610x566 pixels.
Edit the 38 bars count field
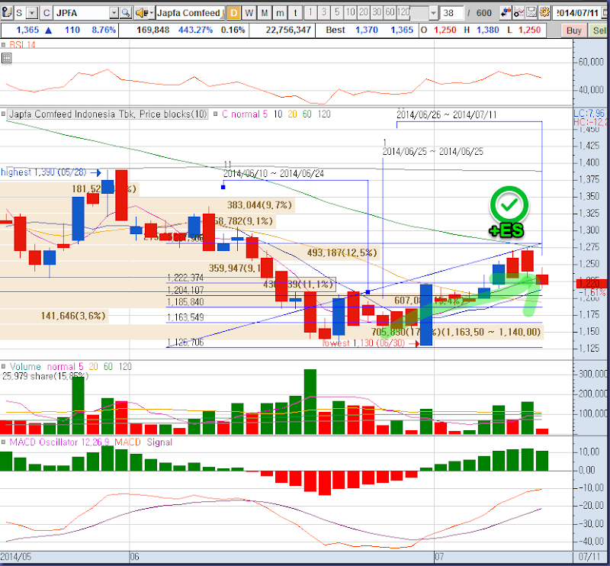pyautogui.click(x=451, y=13)
